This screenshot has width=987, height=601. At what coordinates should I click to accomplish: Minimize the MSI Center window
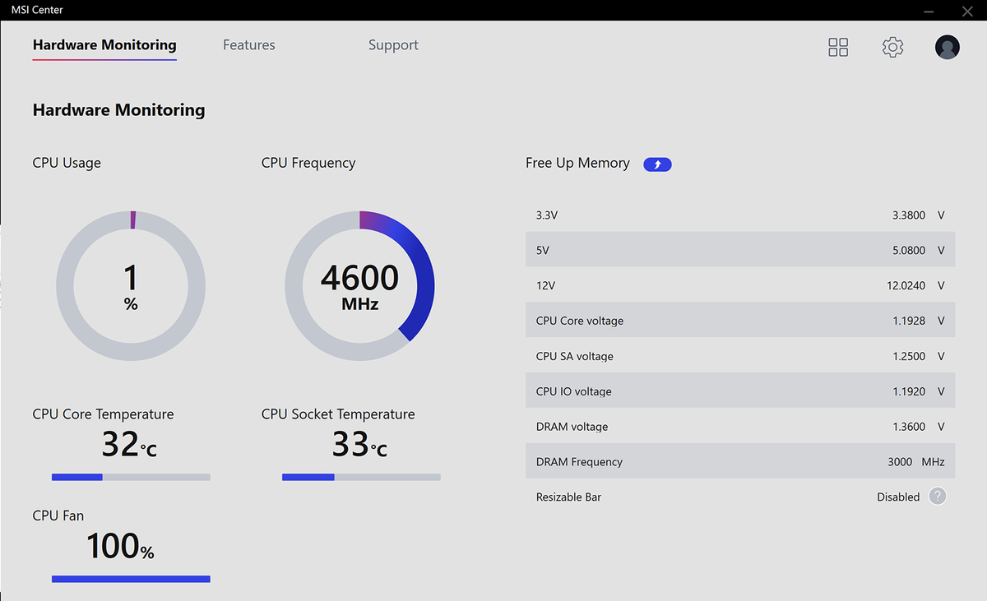[x=929, y=10]
